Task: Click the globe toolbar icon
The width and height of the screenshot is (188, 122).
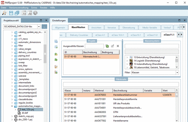Action: click(35, 13)
